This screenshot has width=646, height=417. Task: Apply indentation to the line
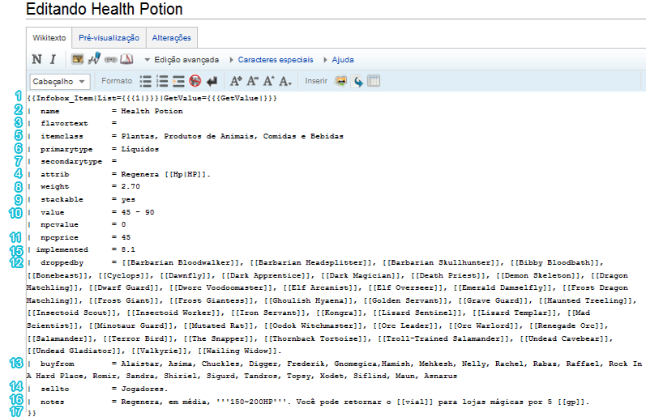click(x=178, y=81)
